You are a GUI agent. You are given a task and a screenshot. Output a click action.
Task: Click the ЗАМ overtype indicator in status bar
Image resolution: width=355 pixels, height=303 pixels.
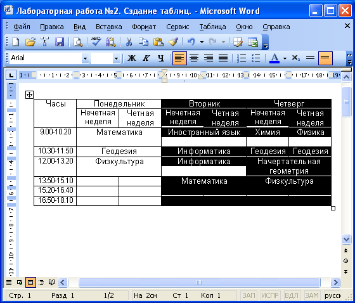pyautogui.click(x=312, y=295)
